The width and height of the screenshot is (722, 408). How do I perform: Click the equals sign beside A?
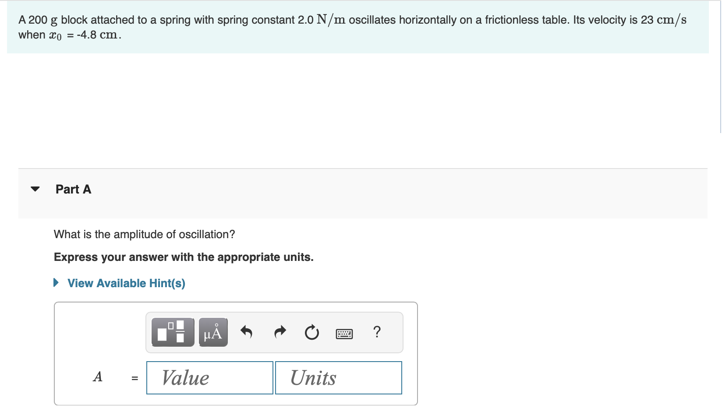coord(134,377)
